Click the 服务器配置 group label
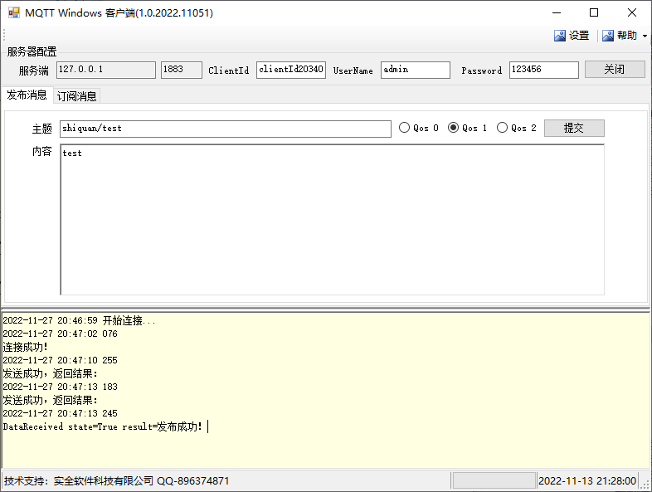The image size is (652, 492). [32, 51]
